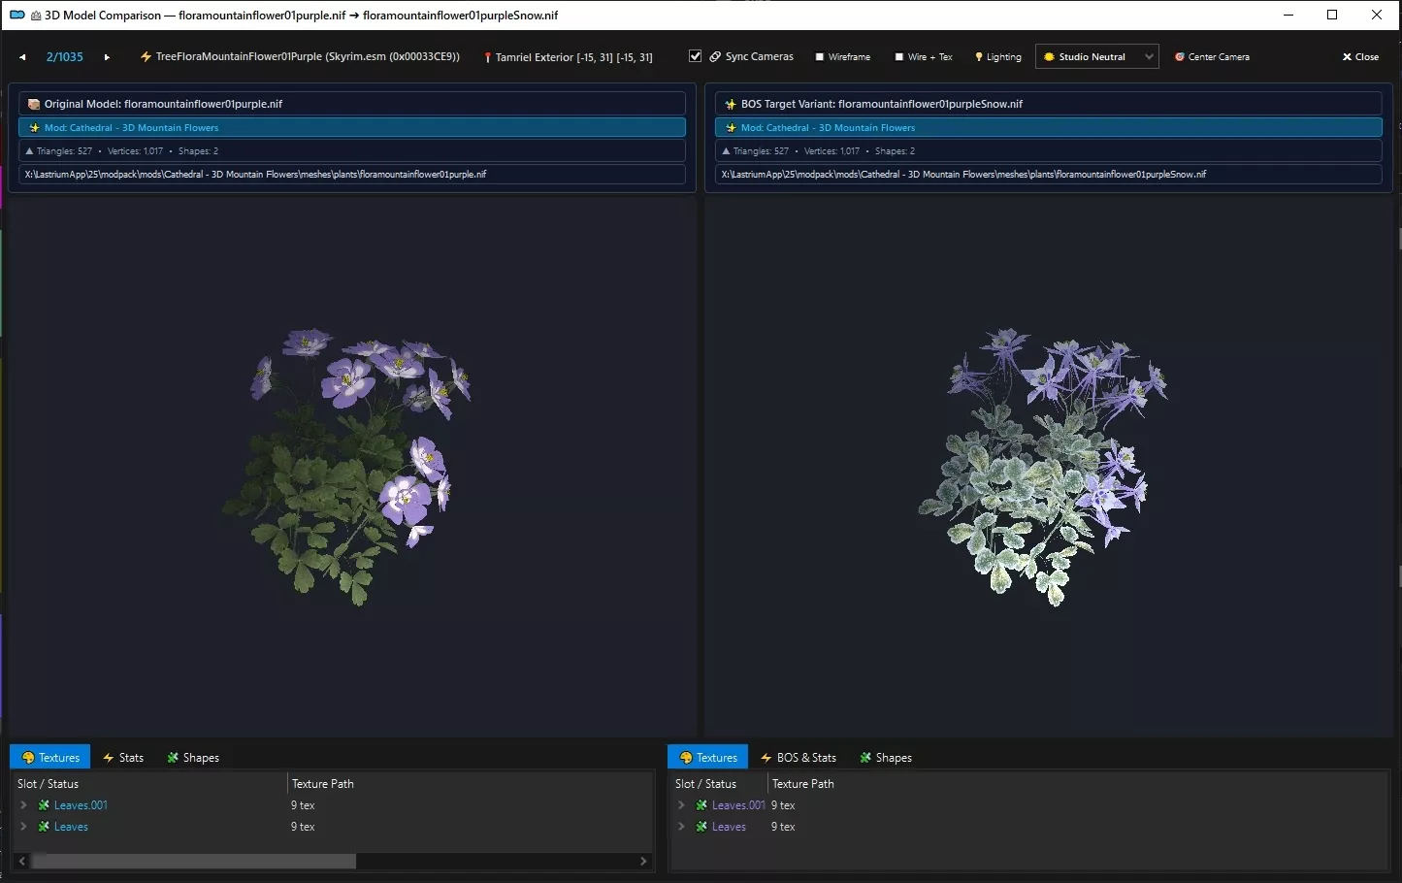
Task: Enable the Wireframe checkbox
Action: [x=820, y=57]
